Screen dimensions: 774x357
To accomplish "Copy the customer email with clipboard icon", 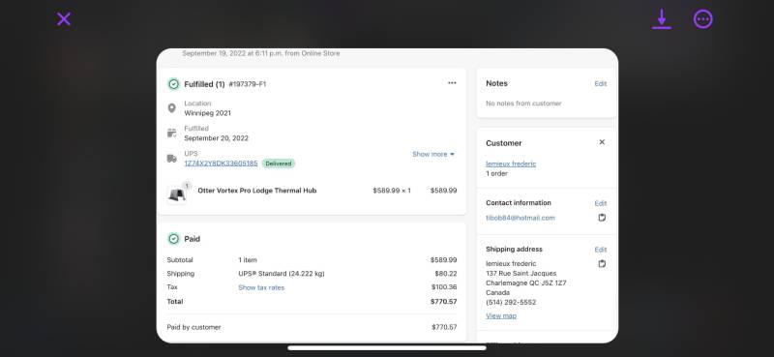I will coord(602,218).
